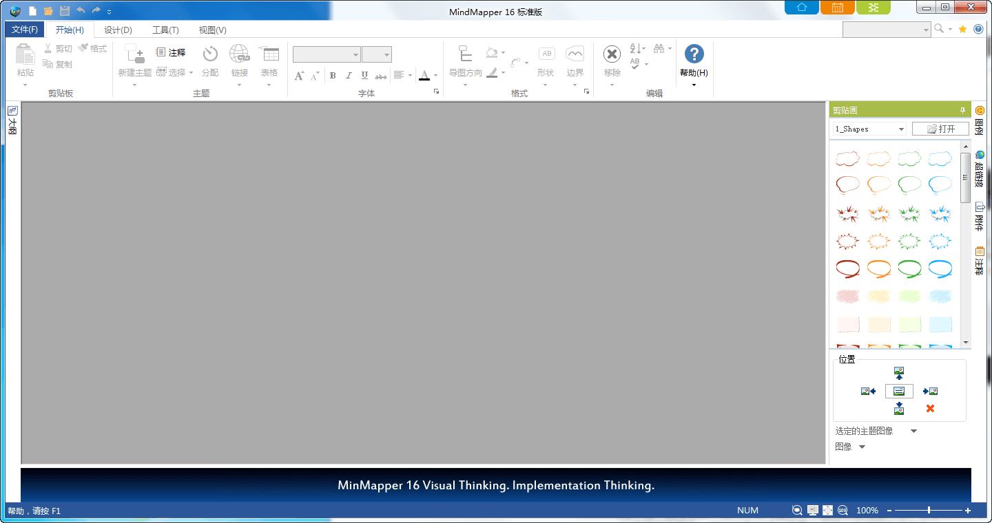The height and width of the screenshot is (523, 992).
Task: Click the fill color bucket icon
Action: (491, 52)
